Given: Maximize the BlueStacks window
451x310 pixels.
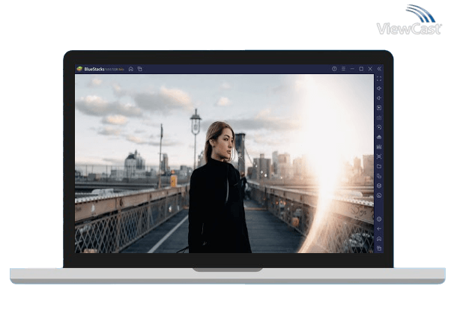Looking at the screenshot, I should point(361,69).
